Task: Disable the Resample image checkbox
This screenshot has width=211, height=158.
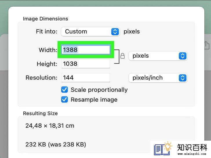Action: (64, 100)
